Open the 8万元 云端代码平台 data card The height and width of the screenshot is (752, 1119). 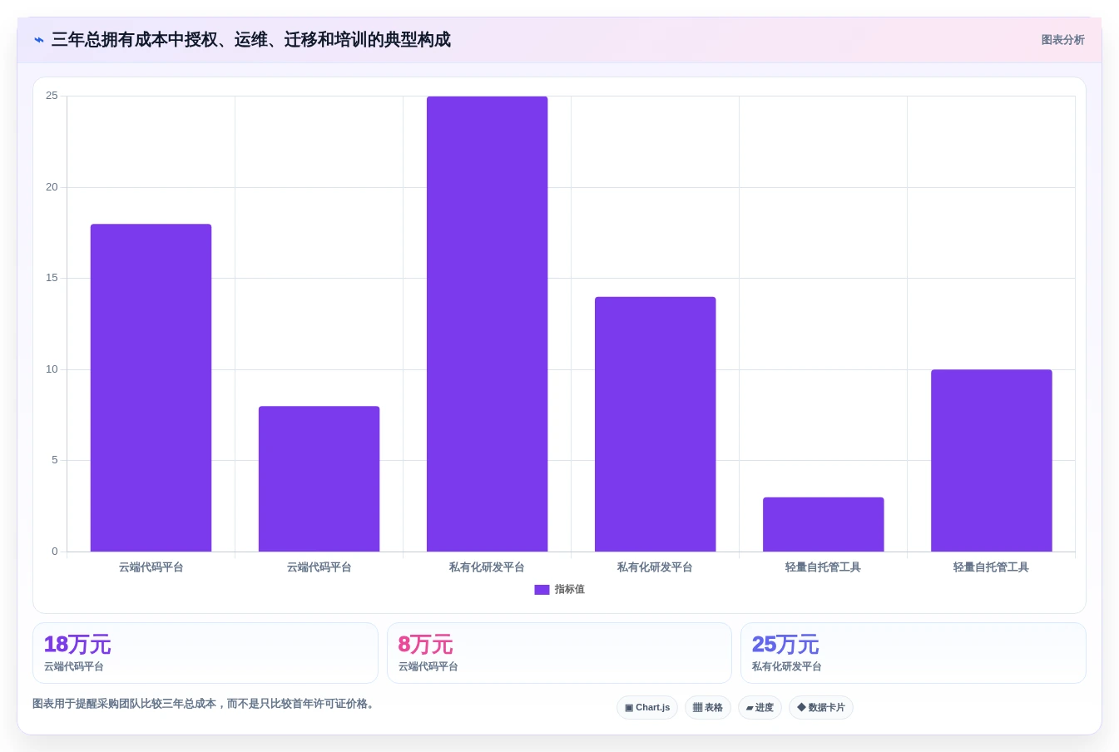[x=559, y=653]
